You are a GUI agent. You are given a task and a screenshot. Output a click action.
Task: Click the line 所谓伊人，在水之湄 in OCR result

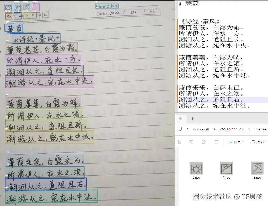211,64
